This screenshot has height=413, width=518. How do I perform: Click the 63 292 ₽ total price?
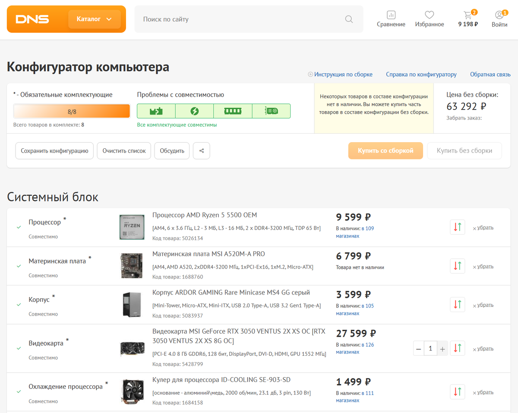466,106
